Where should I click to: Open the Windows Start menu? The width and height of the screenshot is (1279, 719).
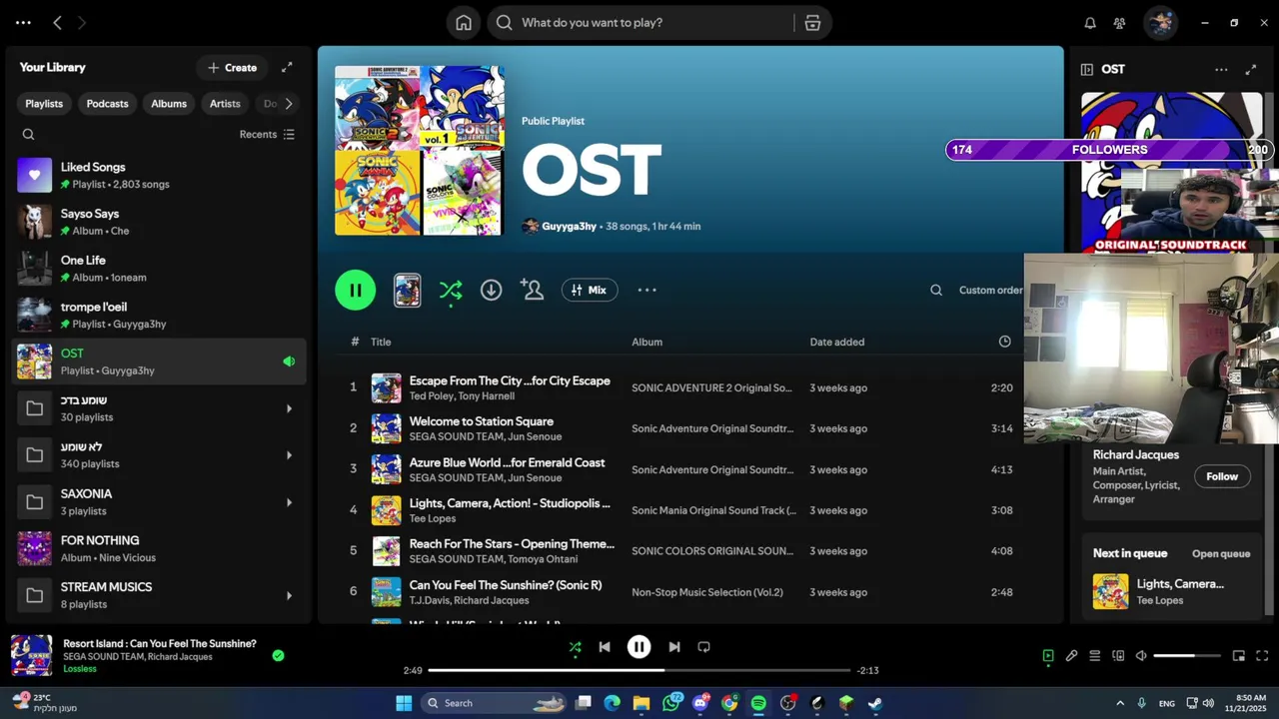click(404, 703)
